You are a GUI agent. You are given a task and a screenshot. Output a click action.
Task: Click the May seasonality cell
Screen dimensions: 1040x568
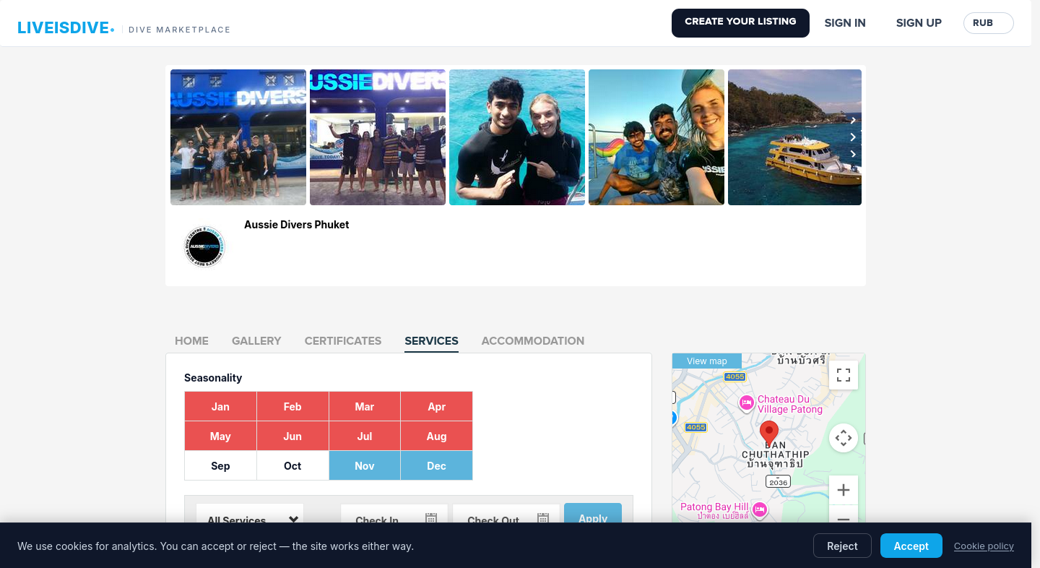[220, 436]
